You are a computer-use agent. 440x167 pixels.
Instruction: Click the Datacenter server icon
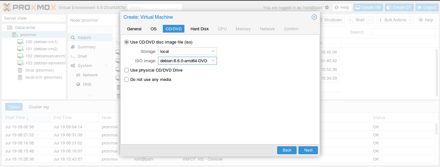(10, 28)
